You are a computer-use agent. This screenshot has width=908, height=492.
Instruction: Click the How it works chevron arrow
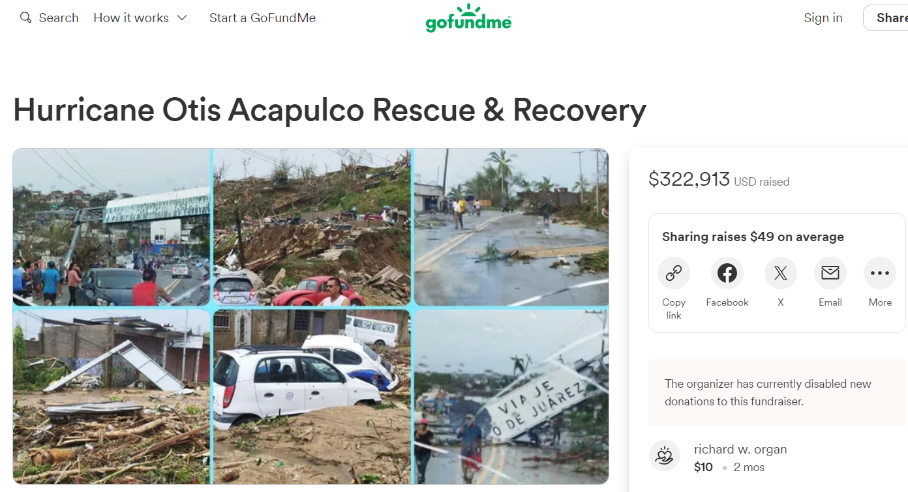tap(182, 18)
